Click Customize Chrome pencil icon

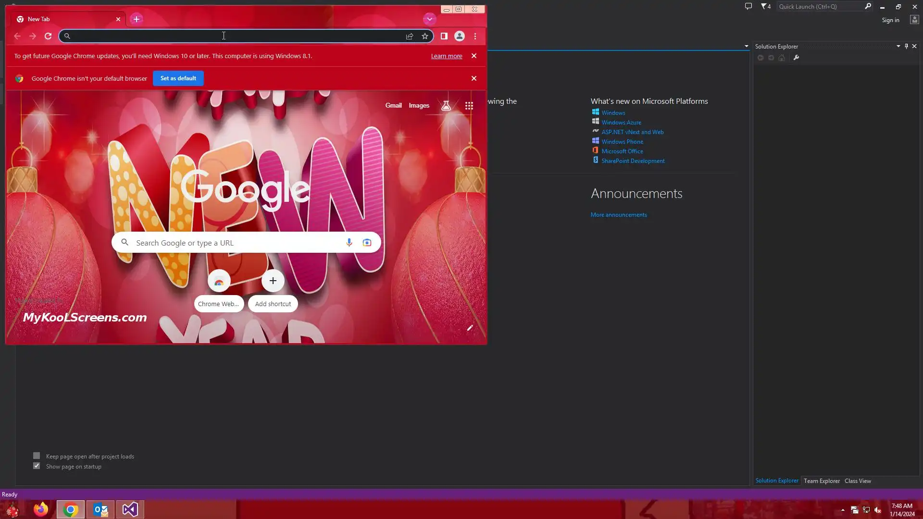point(470,328)
